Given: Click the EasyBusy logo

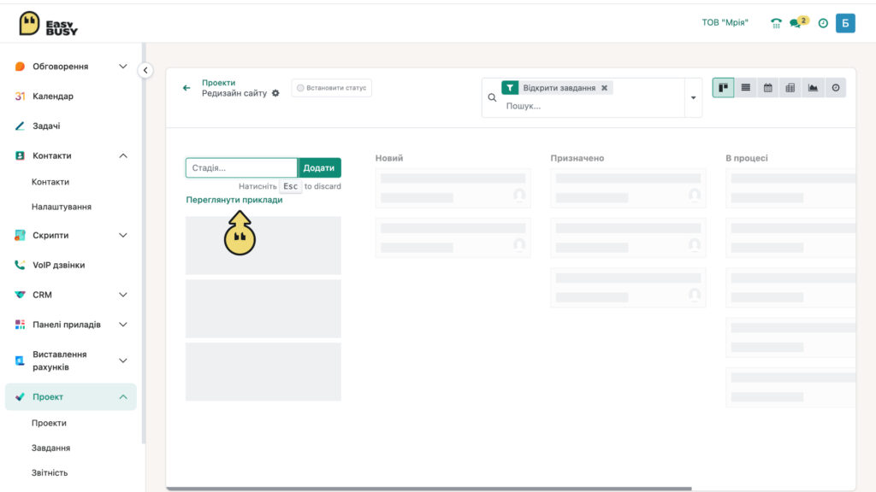Looking at the screenshot, I should [x=48, y=24].
